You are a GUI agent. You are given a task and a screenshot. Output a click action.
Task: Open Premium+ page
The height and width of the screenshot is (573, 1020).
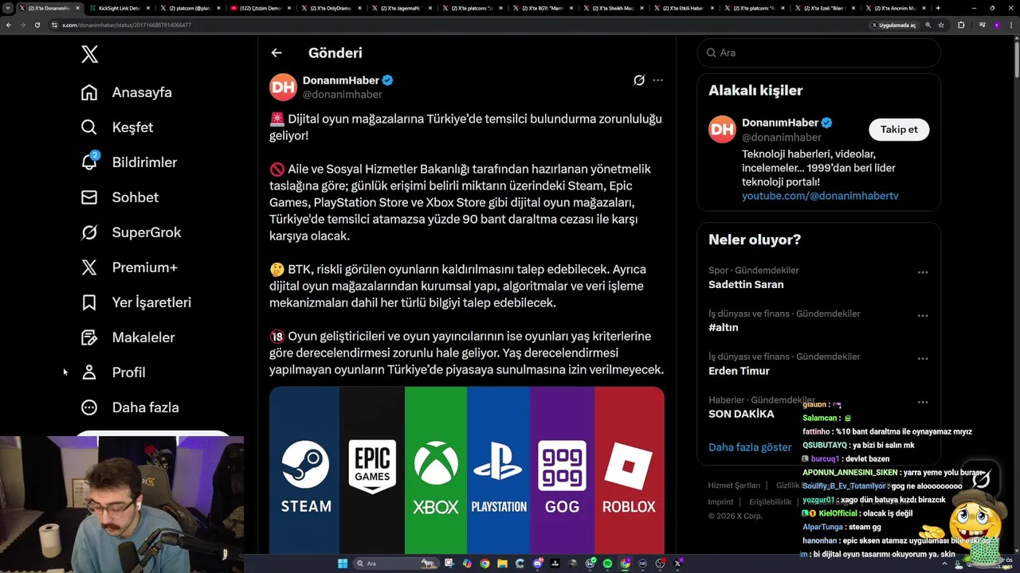tap(130, 267)
